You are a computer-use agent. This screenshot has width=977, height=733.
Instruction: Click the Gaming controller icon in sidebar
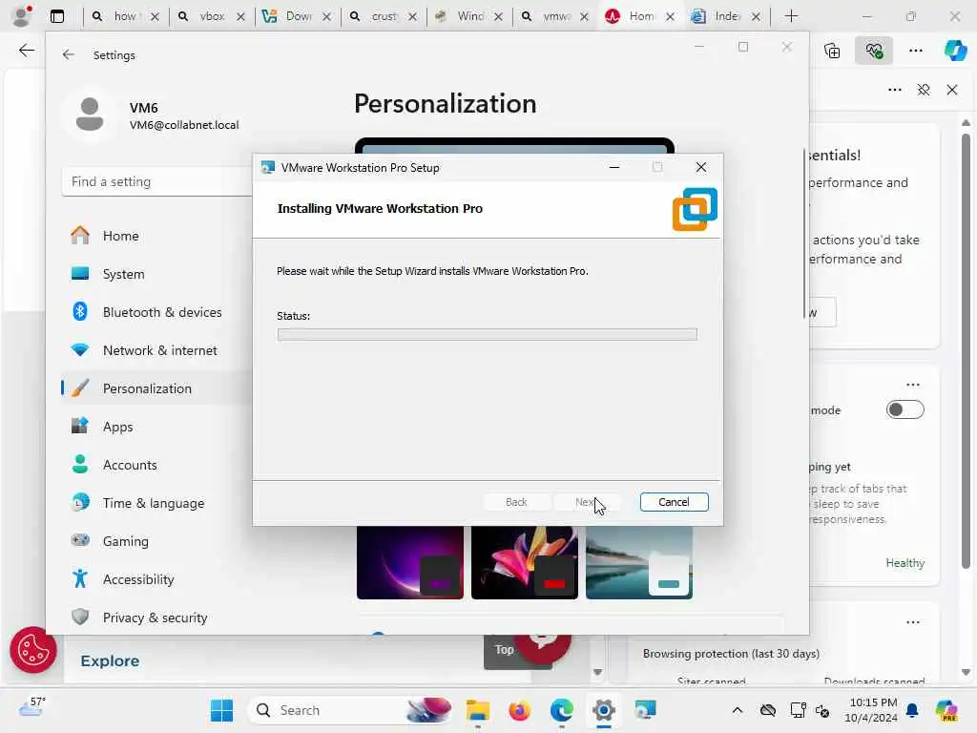pos(80,540)
